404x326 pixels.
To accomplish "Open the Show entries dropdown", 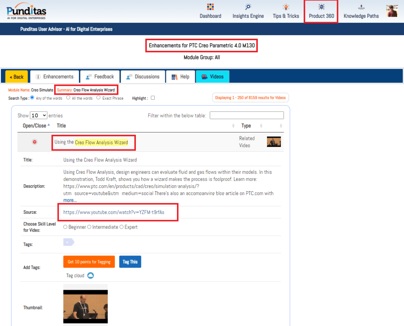I will tap(39, 115).
